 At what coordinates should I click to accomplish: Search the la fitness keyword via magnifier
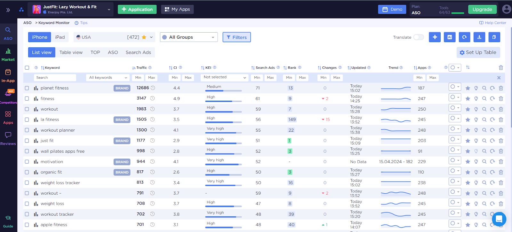pos(484,120)
